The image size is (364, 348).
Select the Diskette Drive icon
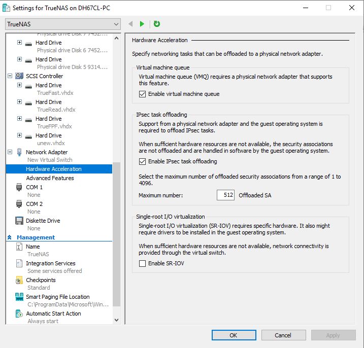(x=19, y=221)
